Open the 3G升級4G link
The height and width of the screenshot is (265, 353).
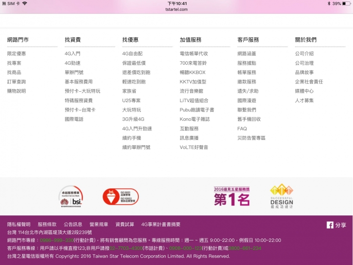point(133,119)
